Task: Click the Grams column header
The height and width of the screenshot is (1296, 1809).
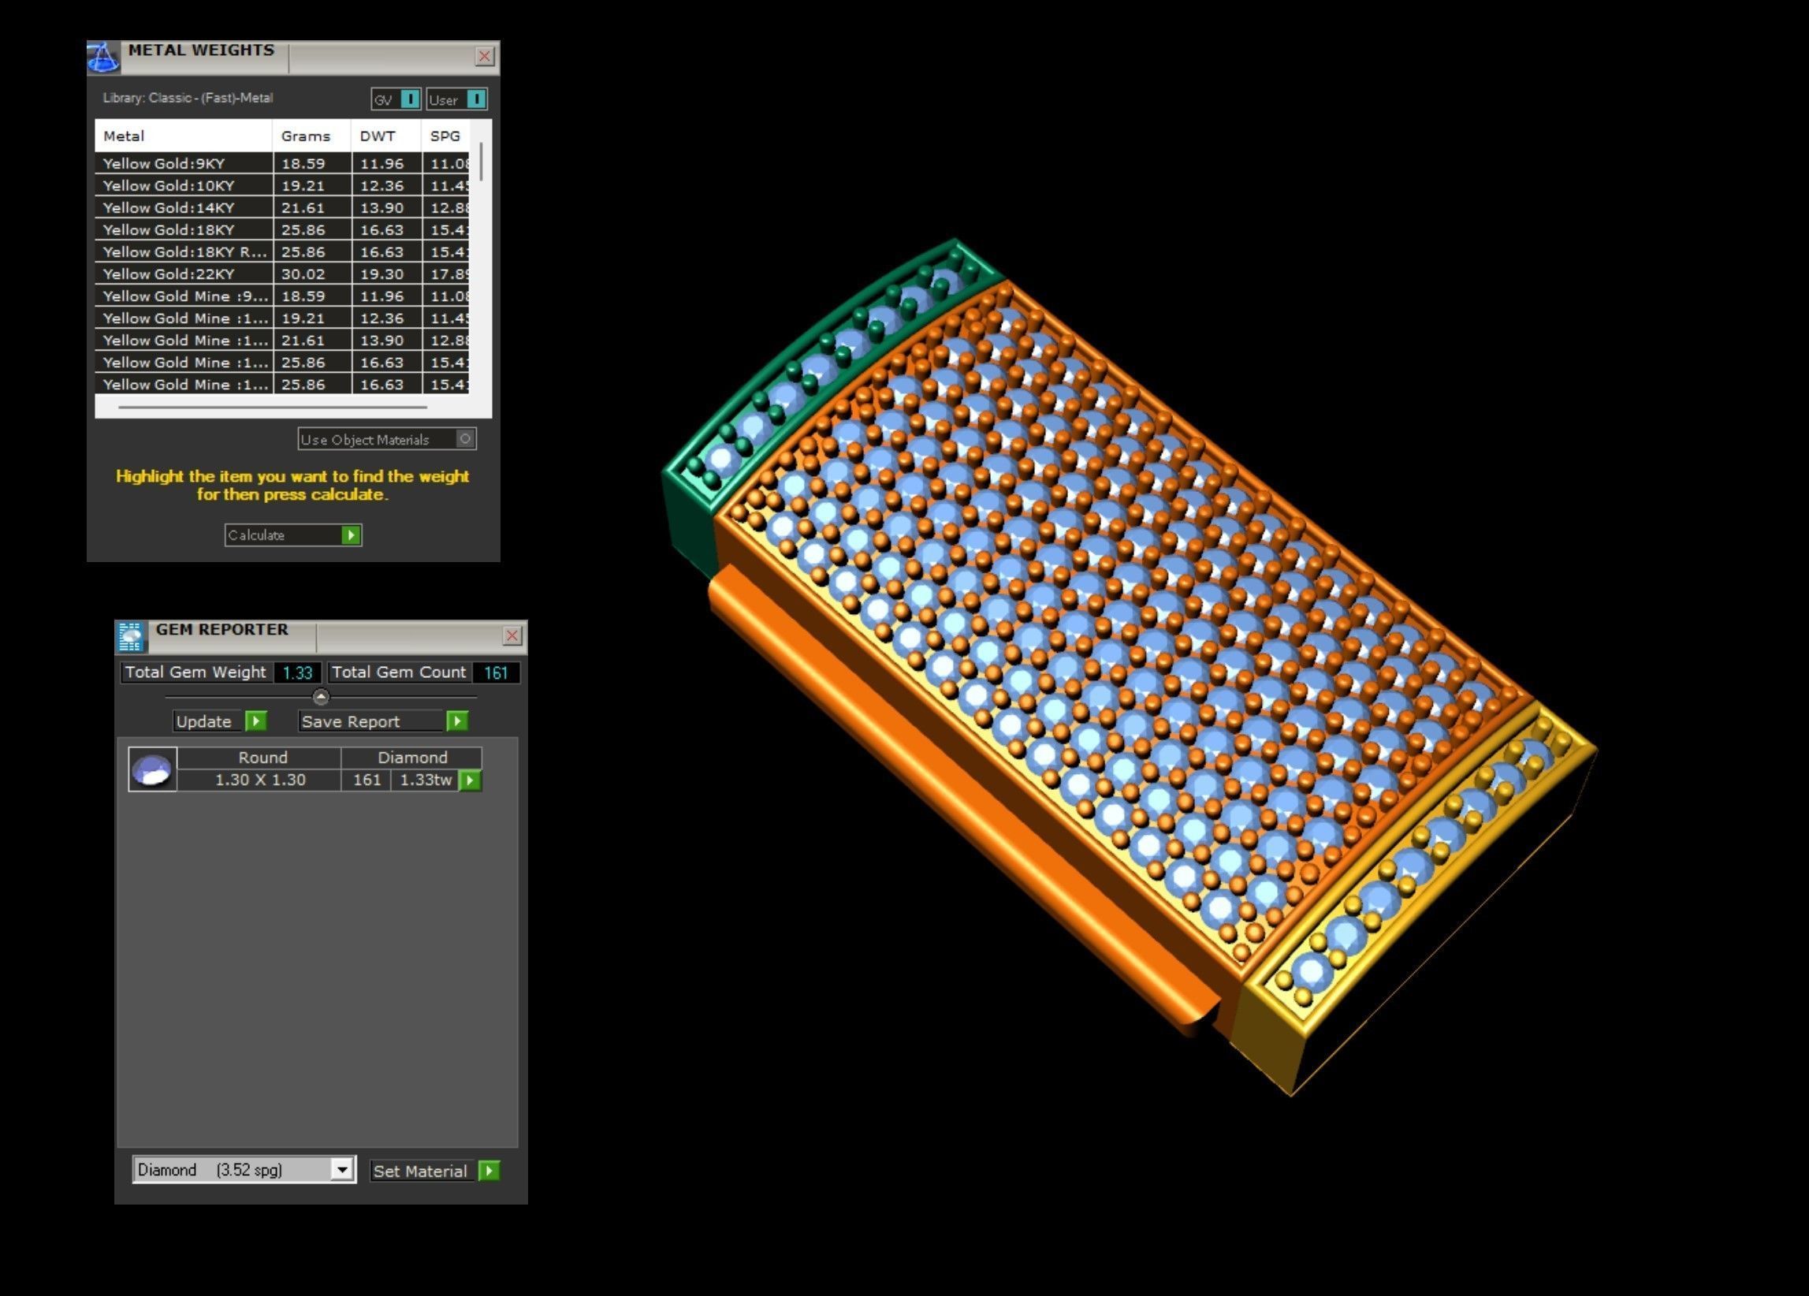Action: (306, 136)
